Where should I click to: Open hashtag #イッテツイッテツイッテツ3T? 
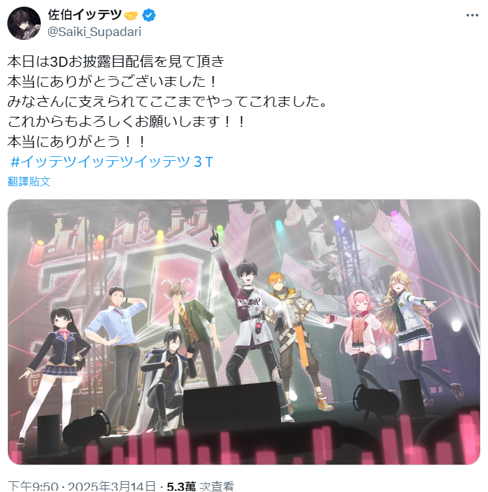click(112, 162)
